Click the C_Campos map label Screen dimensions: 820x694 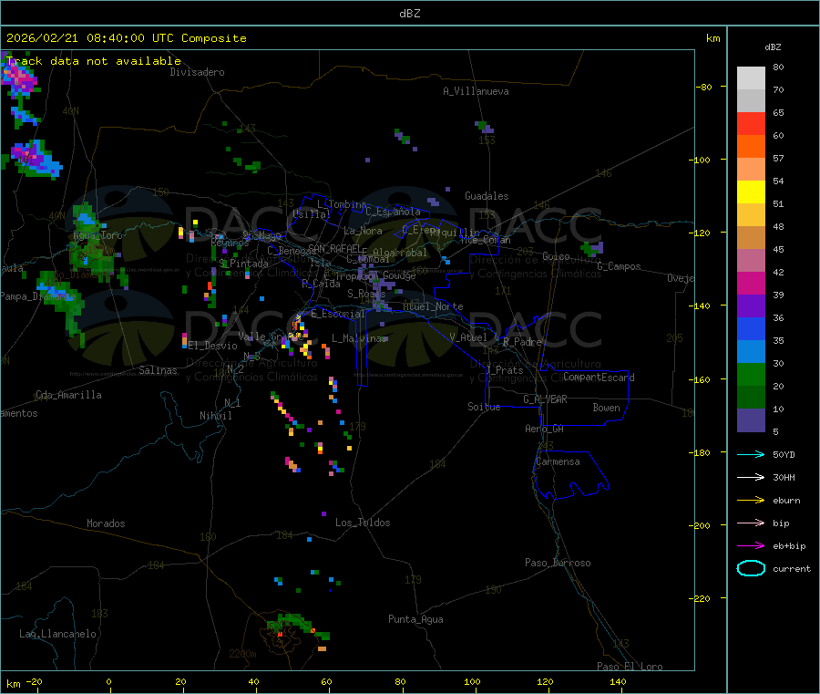click(x=619, y=266)
